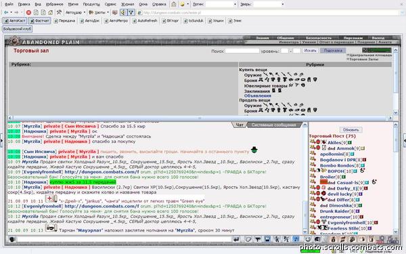Click the crossed tools icon in toolbar
The width and height of the screenshot is (406, 254).
pyautogui.click(x=59, y=12)
